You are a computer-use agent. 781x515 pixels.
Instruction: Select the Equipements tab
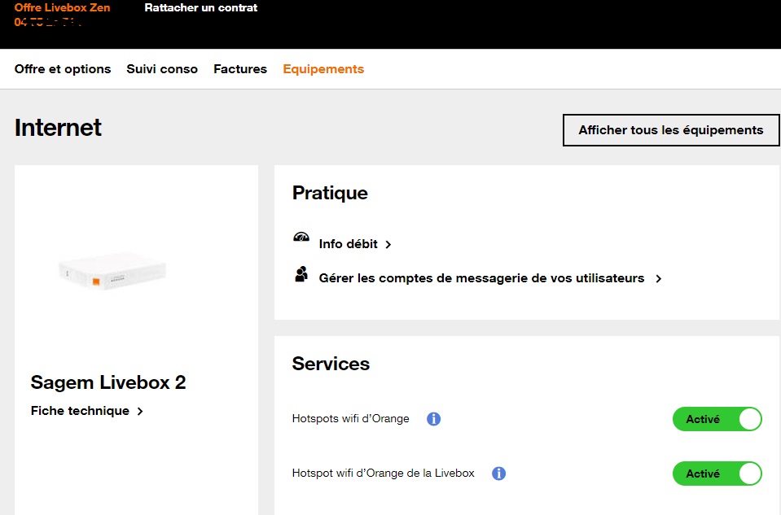coord(323,69)
